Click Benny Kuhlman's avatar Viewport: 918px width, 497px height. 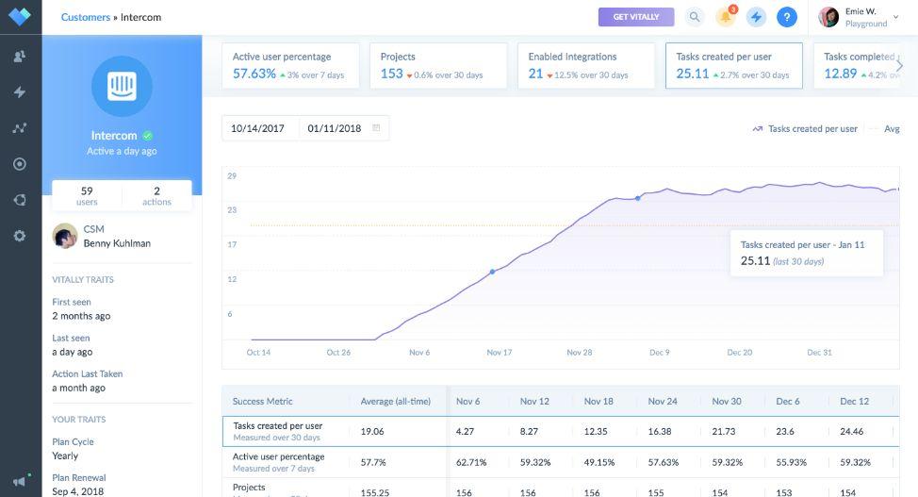point(64,236)
